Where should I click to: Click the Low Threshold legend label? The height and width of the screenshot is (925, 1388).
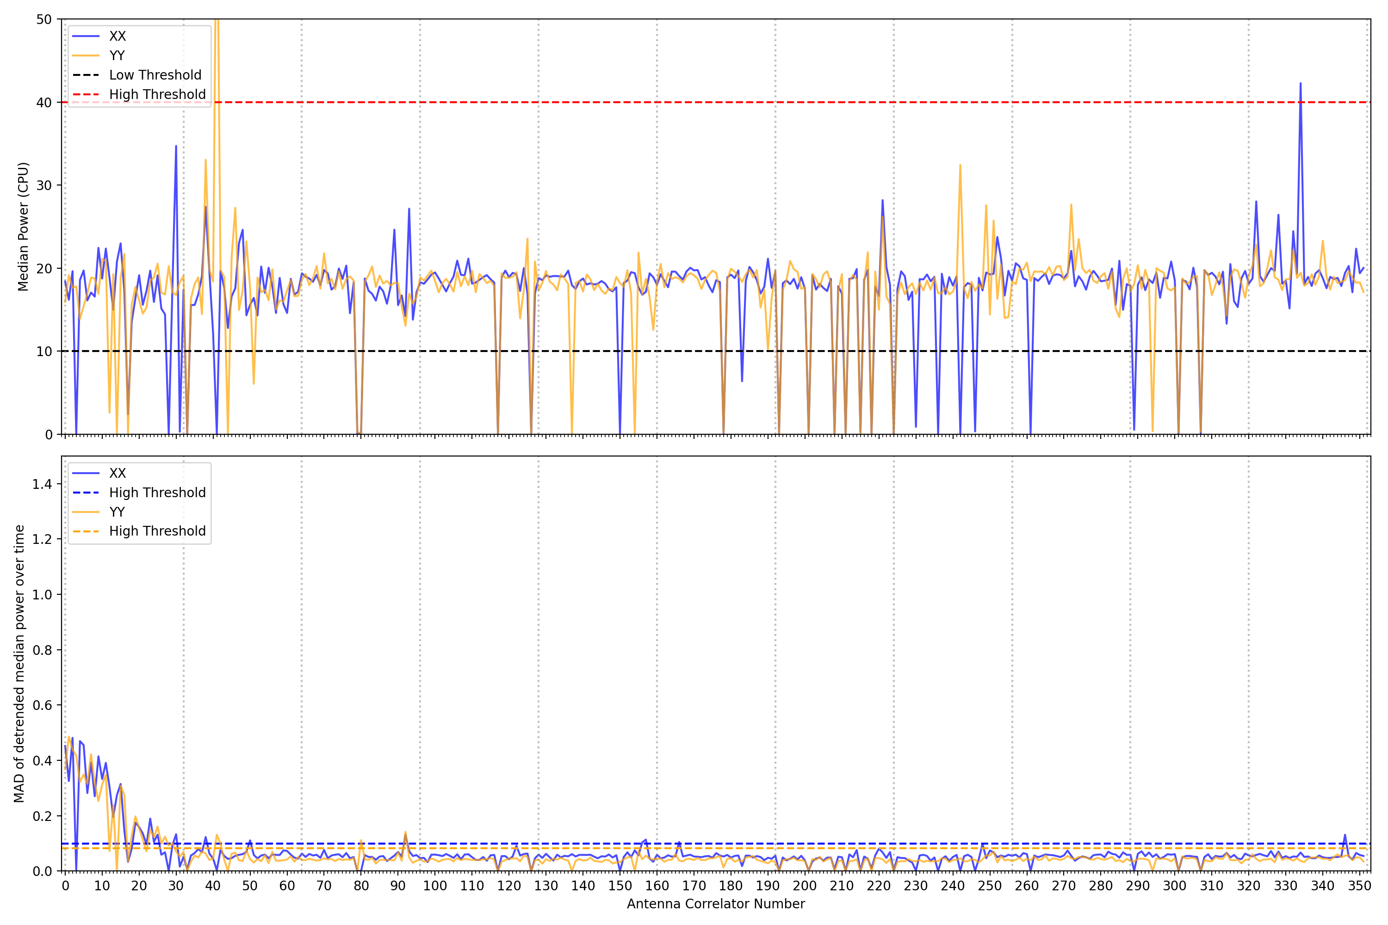click(155, 75)
